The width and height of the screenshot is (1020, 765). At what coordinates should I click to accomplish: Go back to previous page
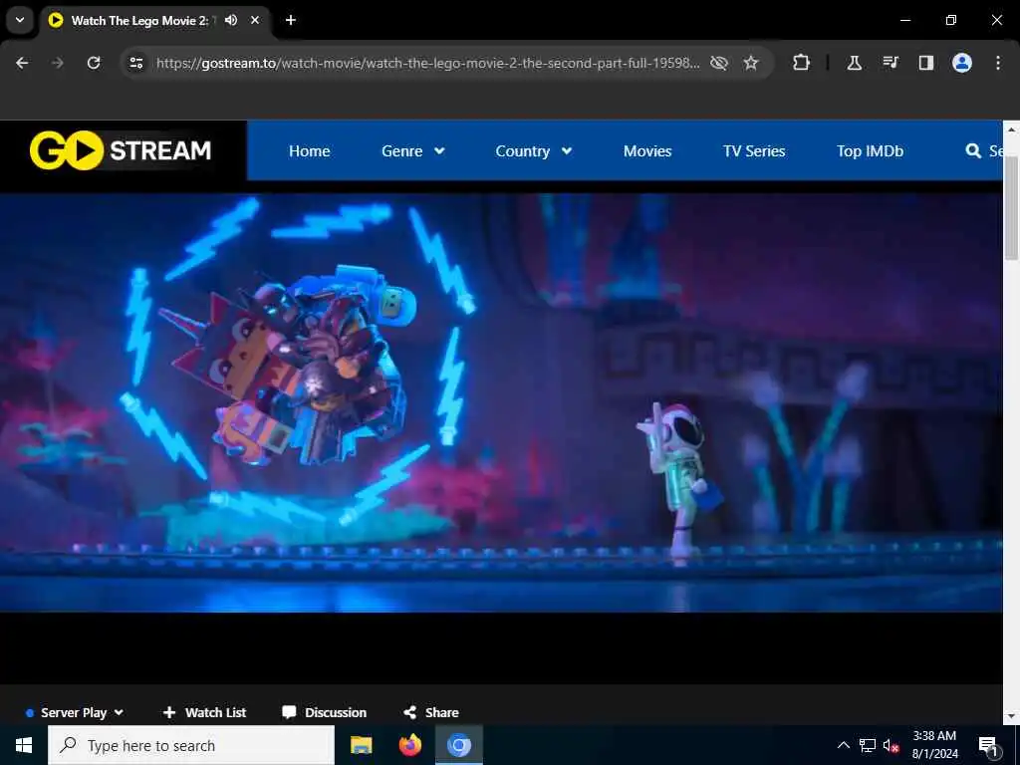tap(22, 63)
